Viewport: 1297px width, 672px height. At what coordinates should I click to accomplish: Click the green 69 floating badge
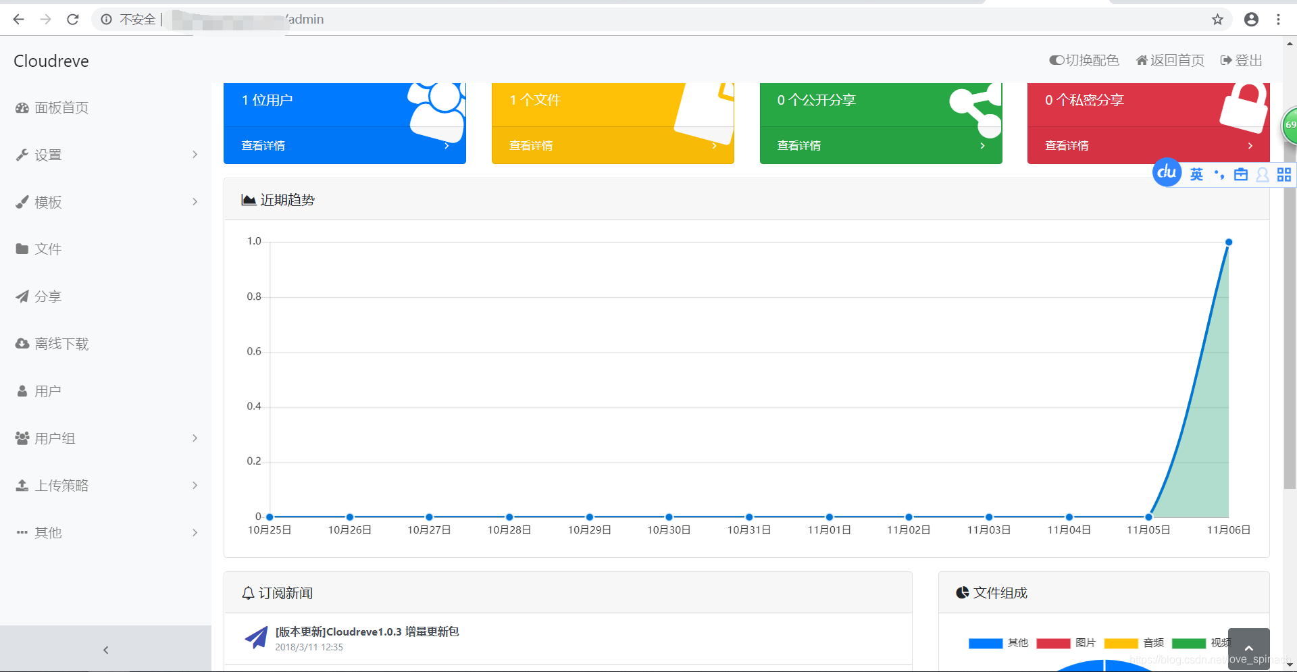tap(1290, 125)
